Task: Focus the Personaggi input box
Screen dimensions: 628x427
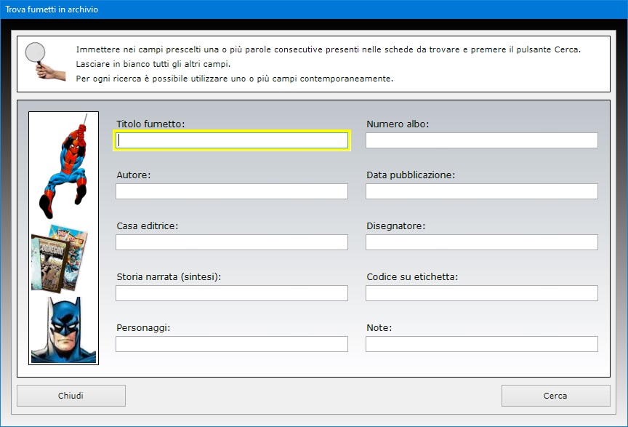Action: coord(232,344)
